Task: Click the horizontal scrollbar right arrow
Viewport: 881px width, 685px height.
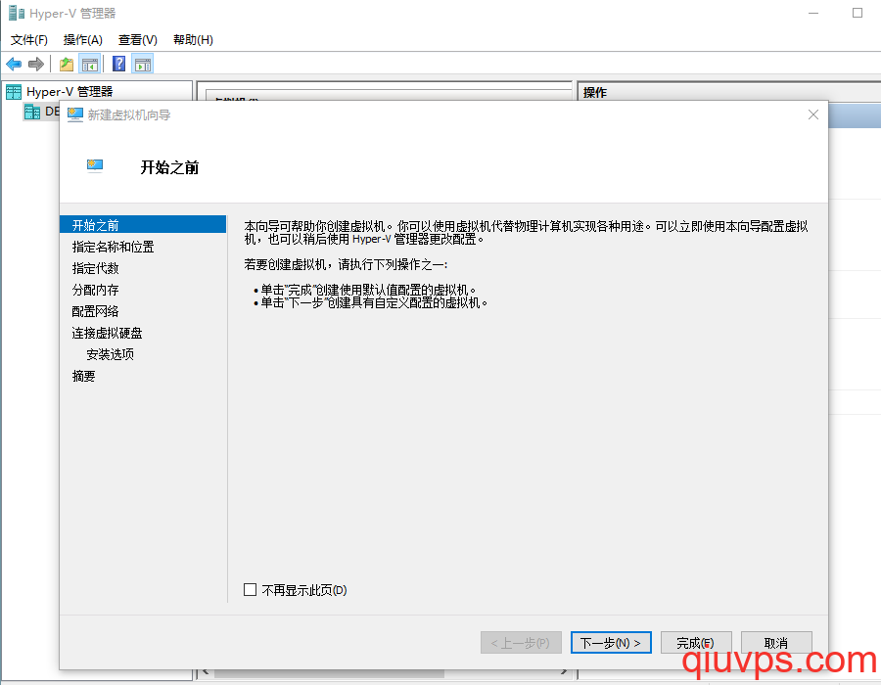Action: tap(564, 672)
